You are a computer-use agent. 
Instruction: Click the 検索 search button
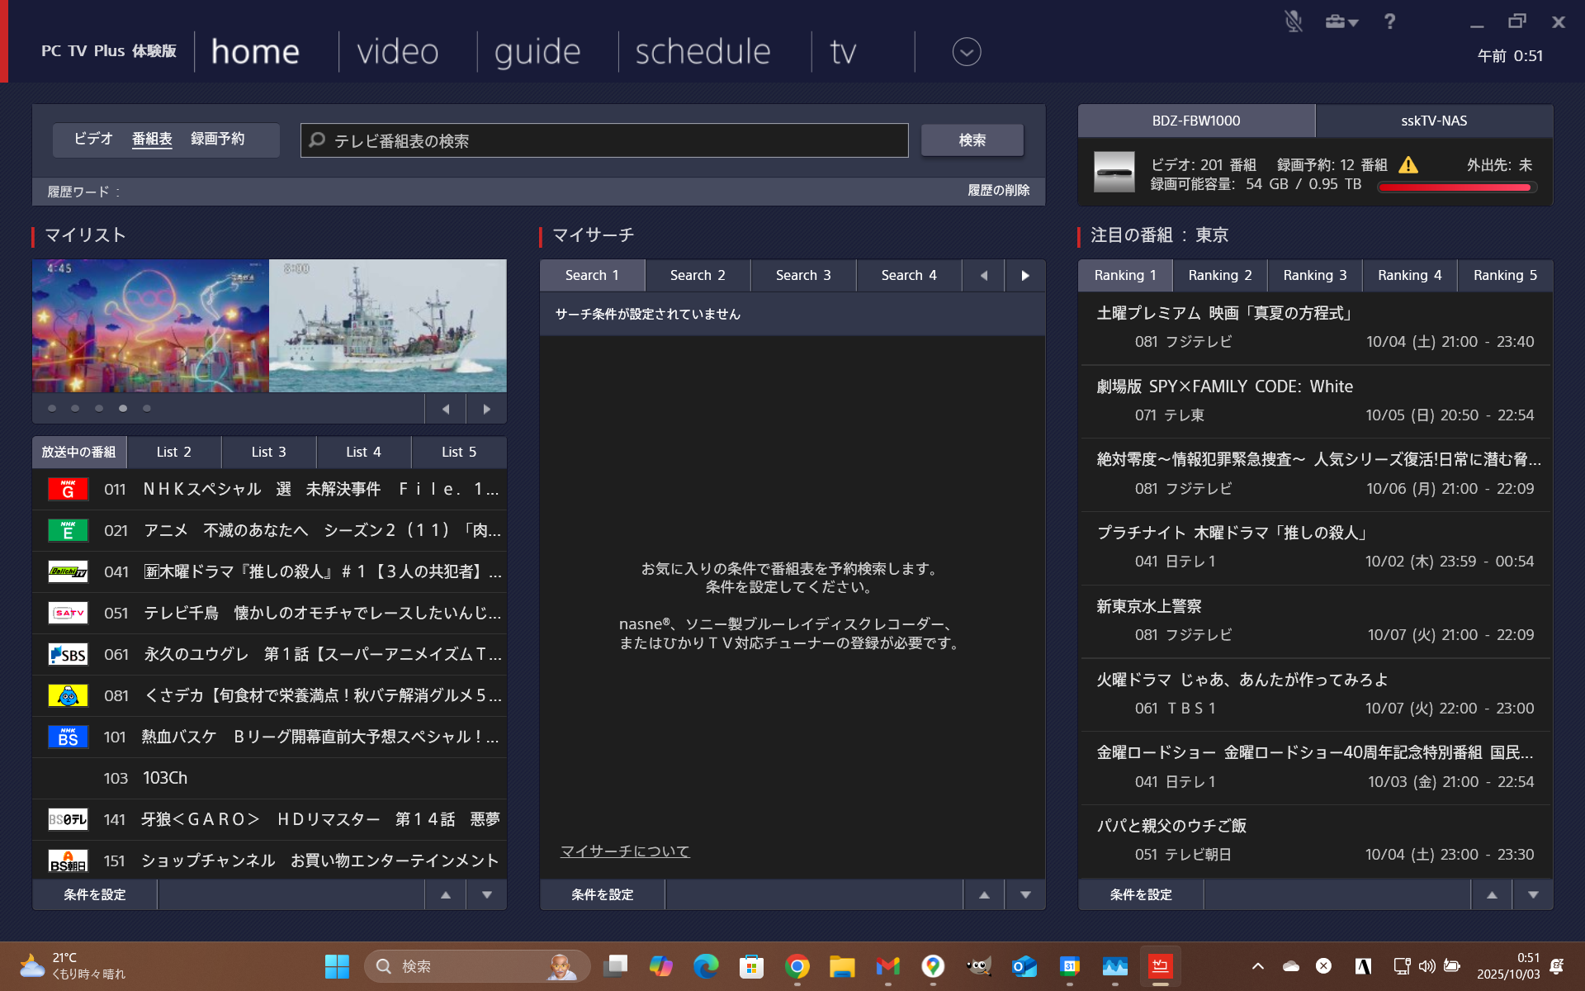[972, 140]
